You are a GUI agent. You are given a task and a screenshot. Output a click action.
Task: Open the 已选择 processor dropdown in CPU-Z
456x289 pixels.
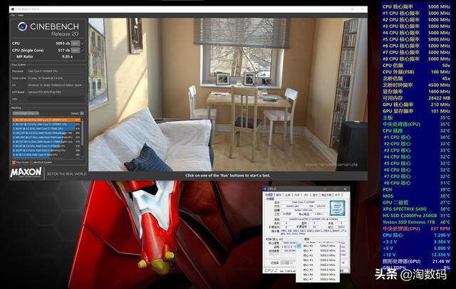pyautogui.click(x=288, y=263)
